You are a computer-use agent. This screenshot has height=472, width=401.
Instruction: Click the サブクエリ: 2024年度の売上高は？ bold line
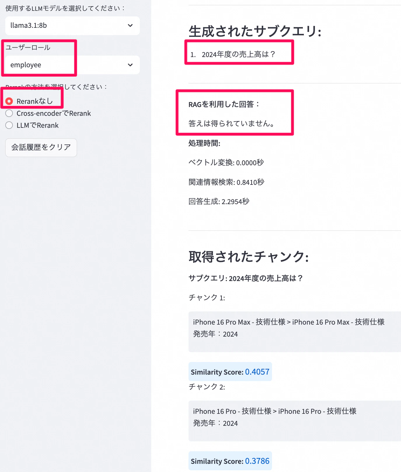(x=246, y=278)
